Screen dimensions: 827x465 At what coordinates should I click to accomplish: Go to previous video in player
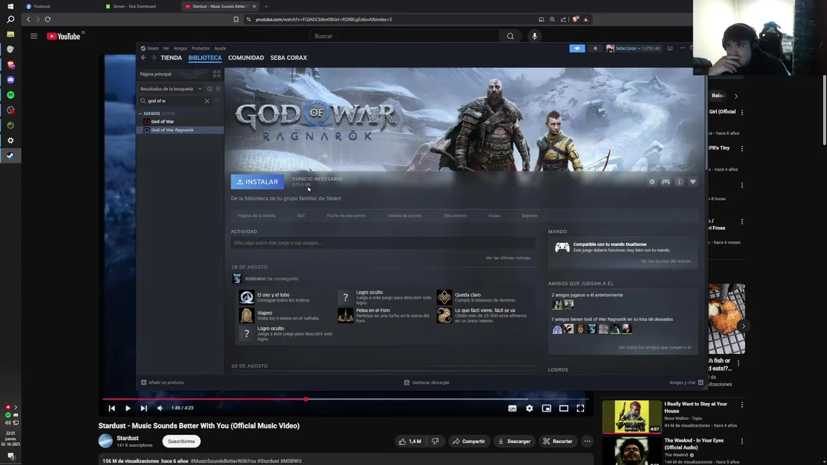coord(111,408)
